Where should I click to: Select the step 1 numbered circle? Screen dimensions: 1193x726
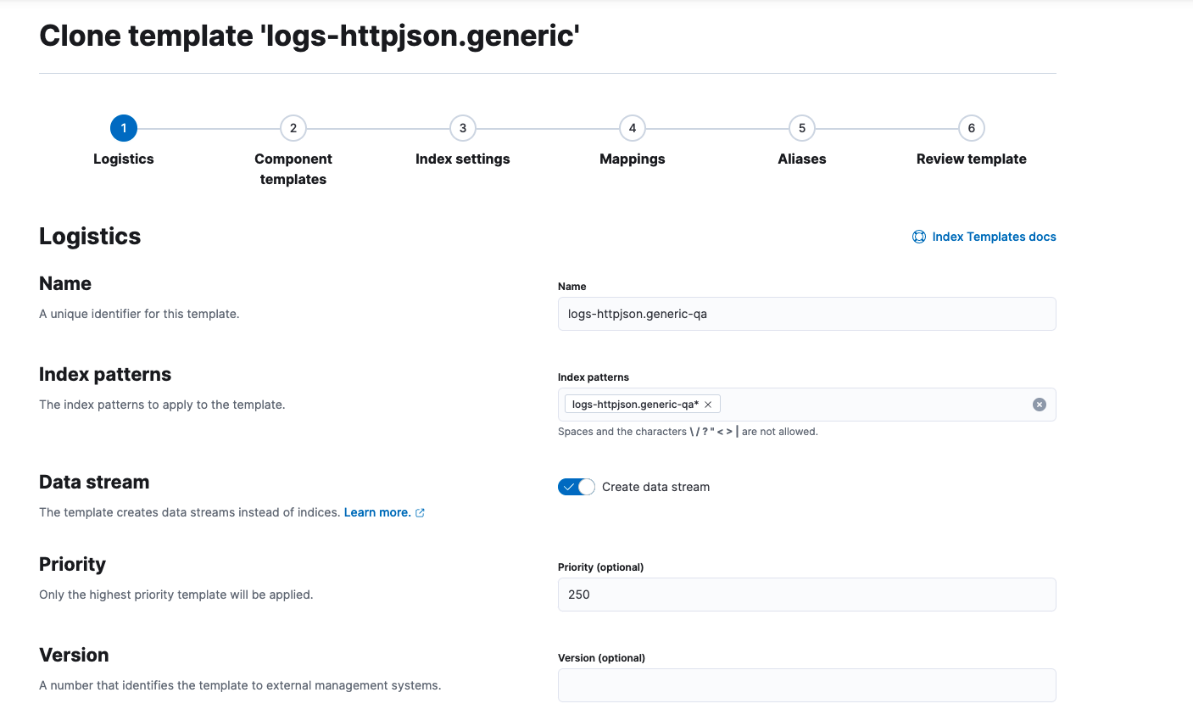point(124,128)
